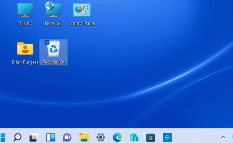Open the Windows Start menu
This screenshot has height=143, width=233.
[x=2, y=137]
